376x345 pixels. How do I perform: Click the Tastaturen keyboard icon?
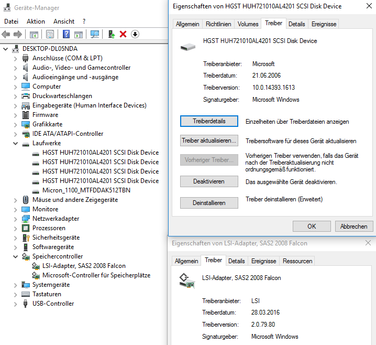[26, 294]
